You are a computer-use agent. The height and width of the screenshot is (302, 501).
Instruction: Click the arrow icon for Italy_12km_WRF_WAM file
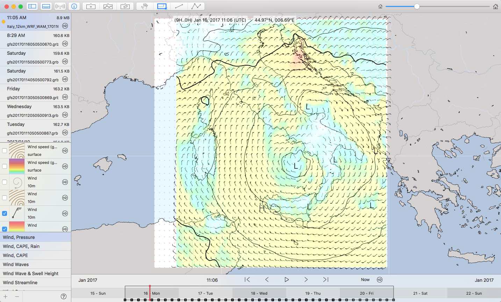pyautogui.click(x=65, y=26)
